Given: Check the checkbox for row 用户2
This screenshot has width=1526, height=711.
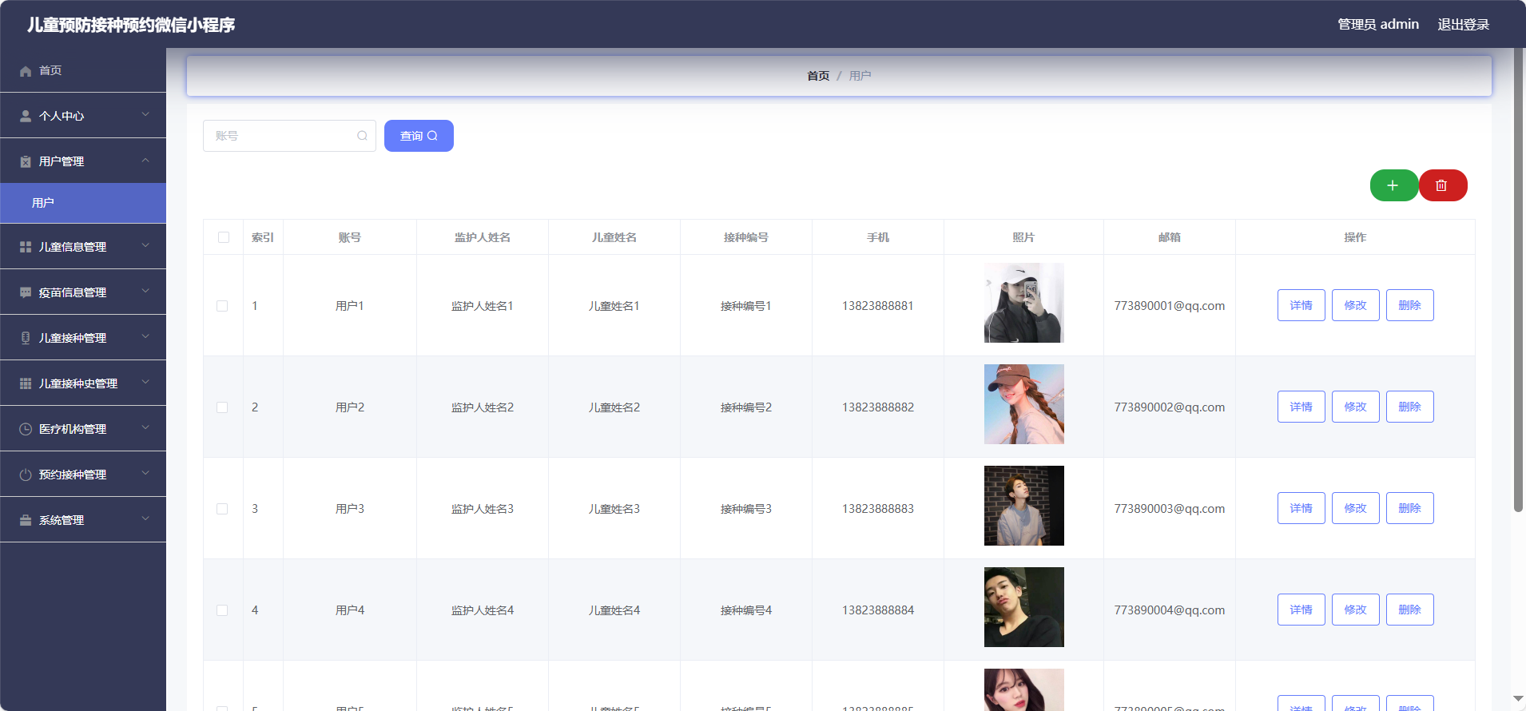Looking at the screenshot, I should point(222,407).
